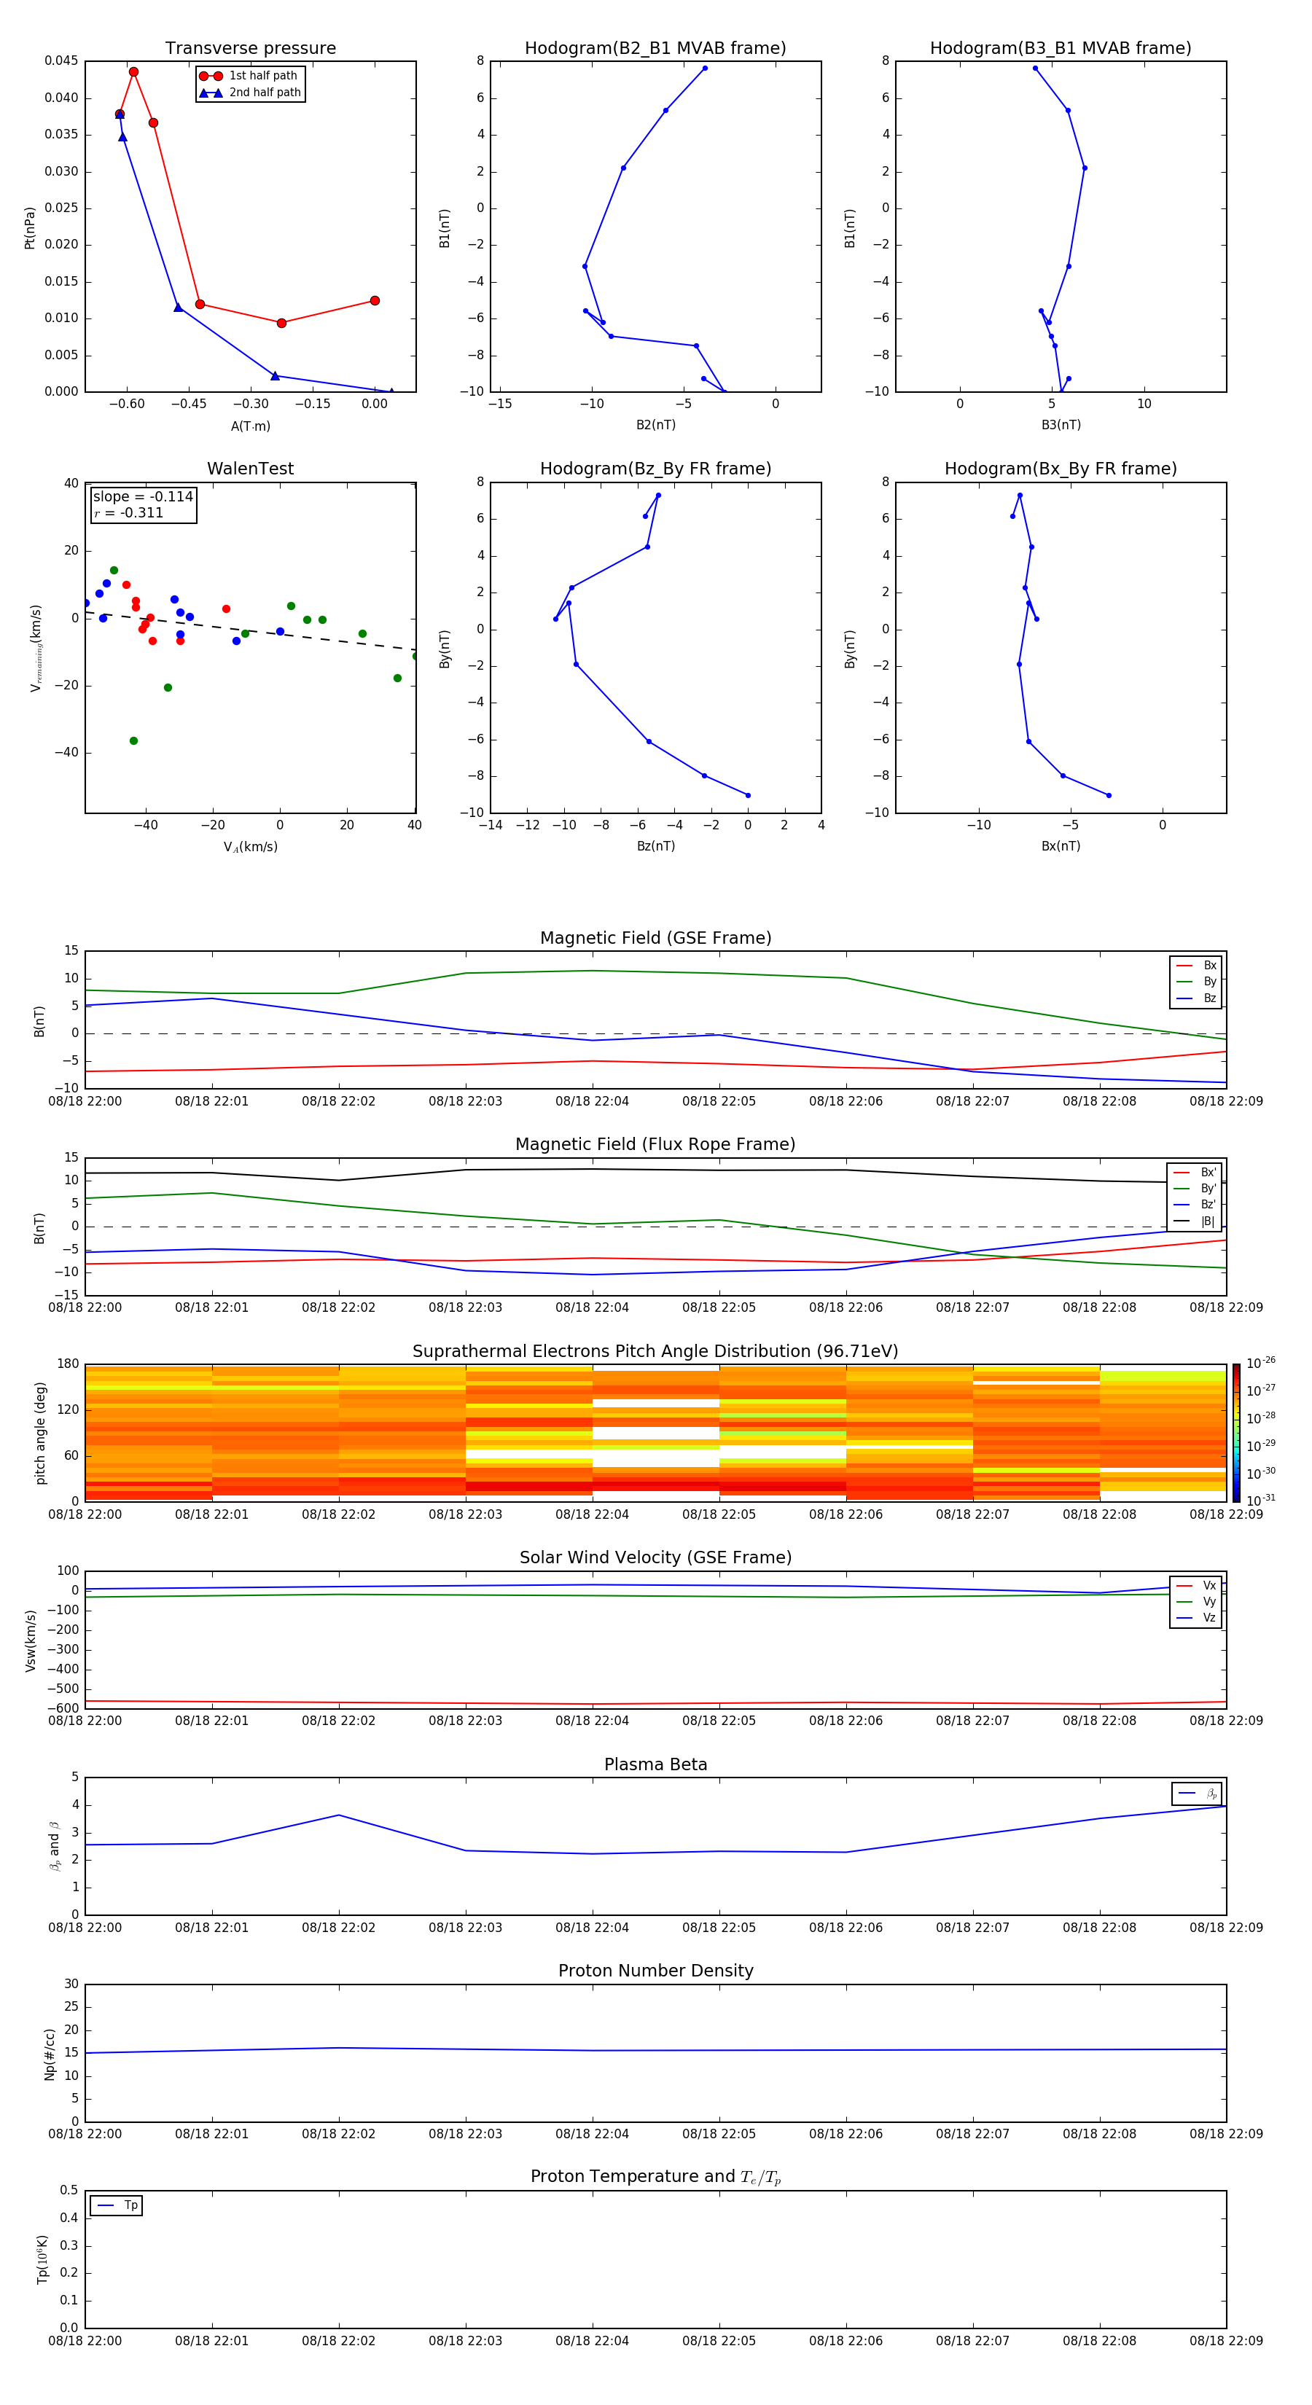
Task: Click By legend entry in GSE magnetic plot
Action: 1196,982
